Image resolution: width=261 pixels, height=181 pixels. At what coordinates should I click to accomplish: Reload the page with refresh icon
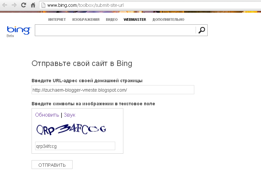pos(24,5)
